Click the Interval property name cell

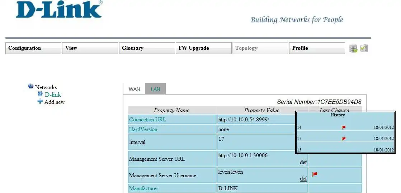click(x=173, y=142)
